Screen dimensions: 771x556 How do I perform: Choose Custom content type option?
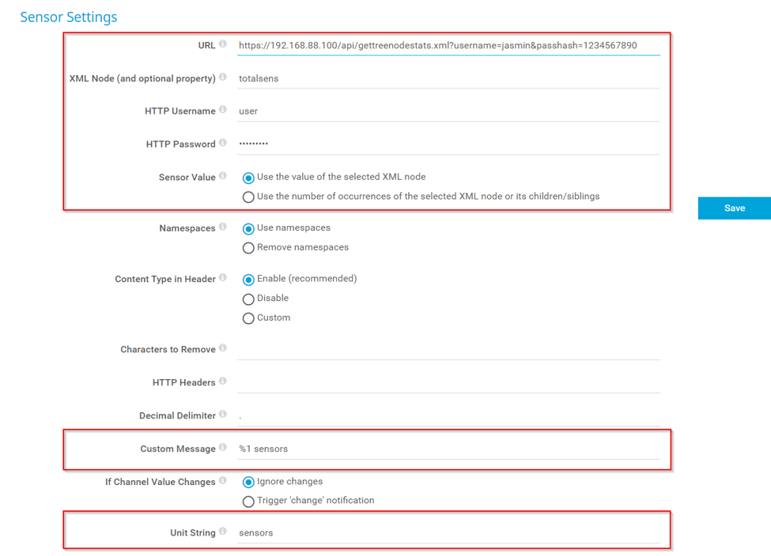(248, 317)
